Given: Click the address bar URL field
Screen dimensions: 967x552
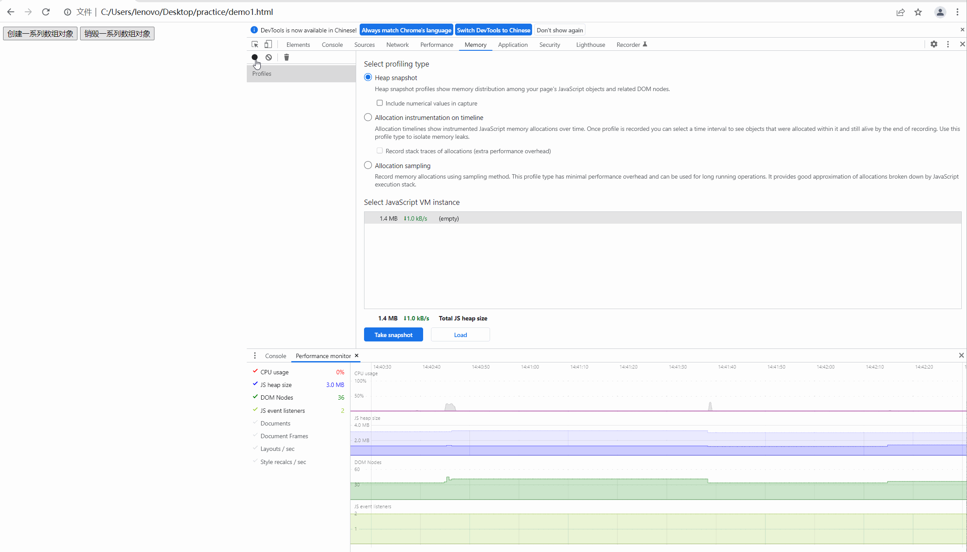Looking at the screenshot, I should [187, 12].
